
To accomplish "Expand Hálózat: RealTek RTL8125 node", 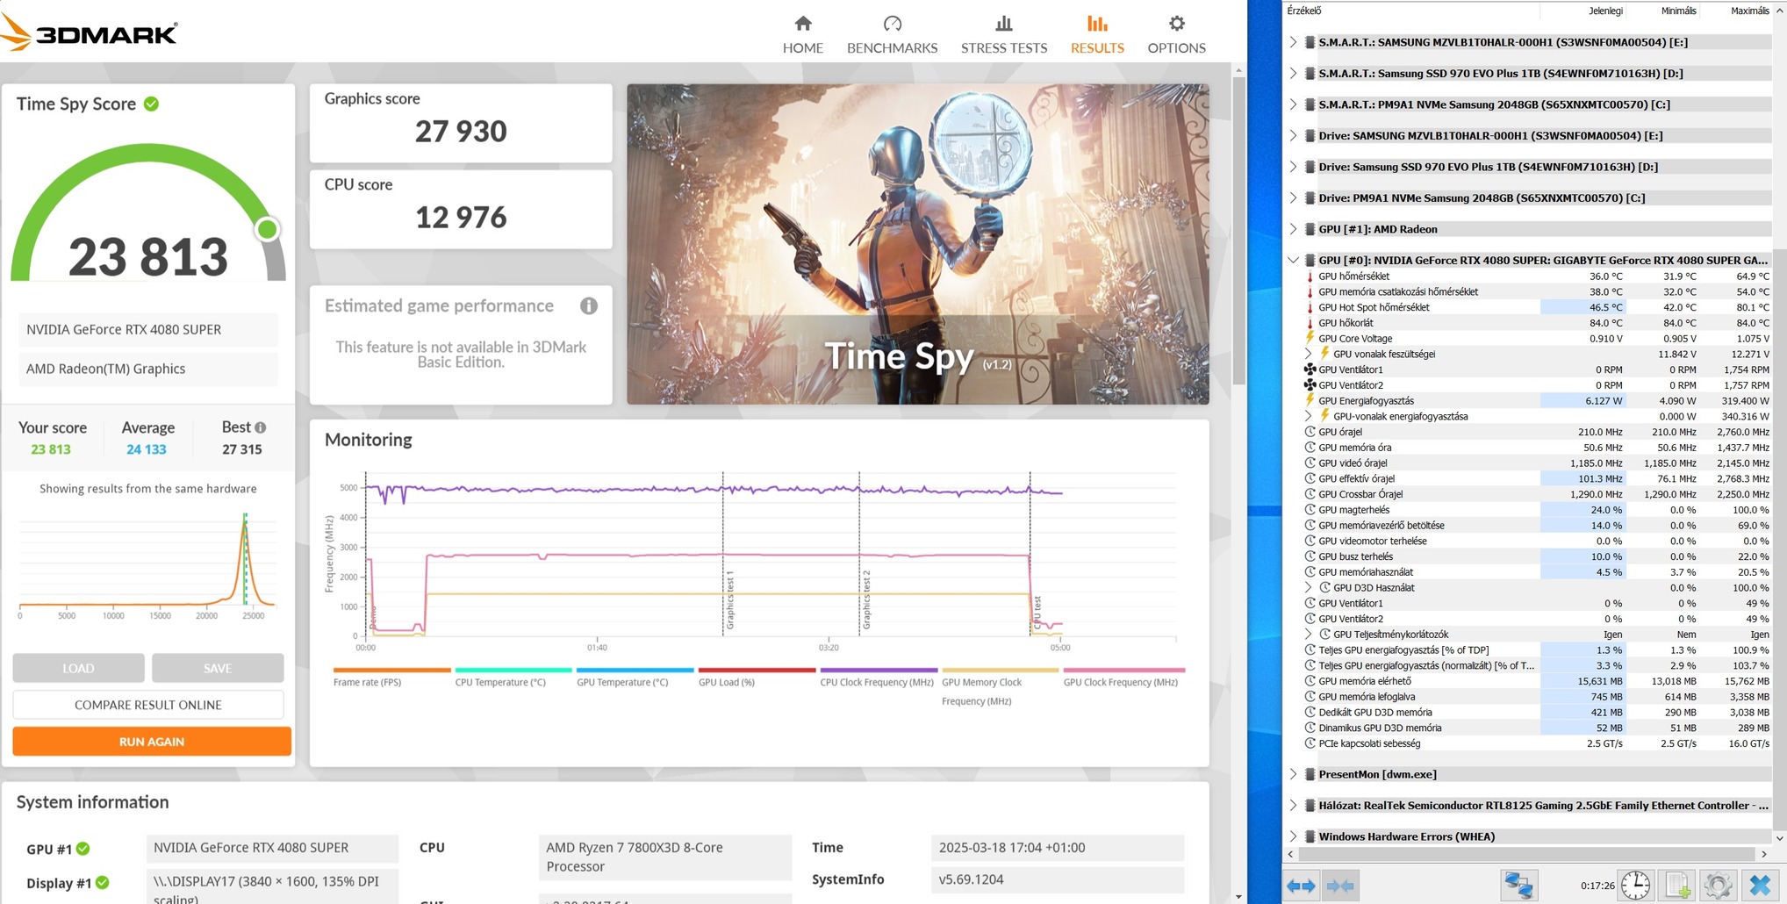I will click(x=1292, y=806).
